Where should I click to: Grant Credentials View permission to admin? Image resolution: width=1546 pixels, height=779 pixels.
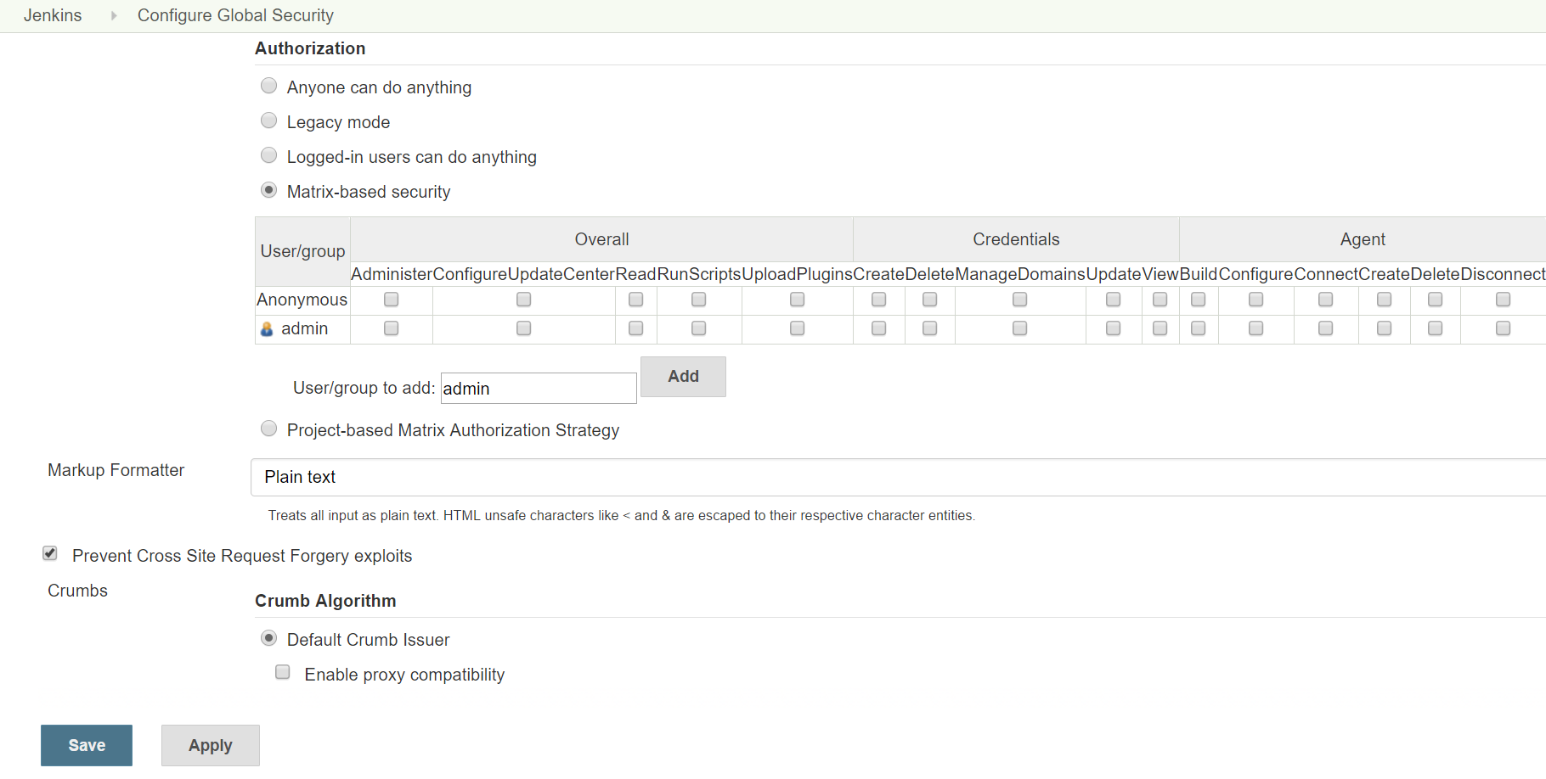[x=1160, y=328]
